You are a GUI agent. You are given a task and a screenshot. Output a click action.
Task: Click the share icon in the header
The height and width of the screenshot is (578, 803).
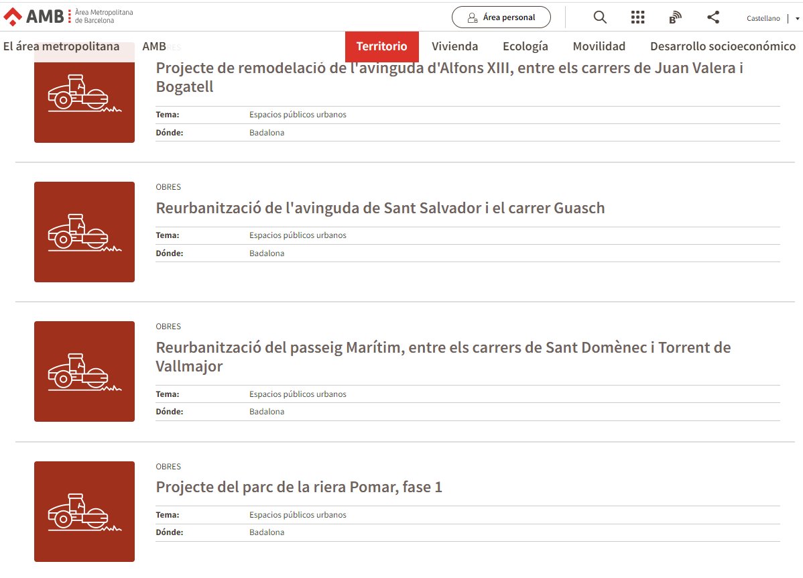pyautogui.click(x=713, y=17)
